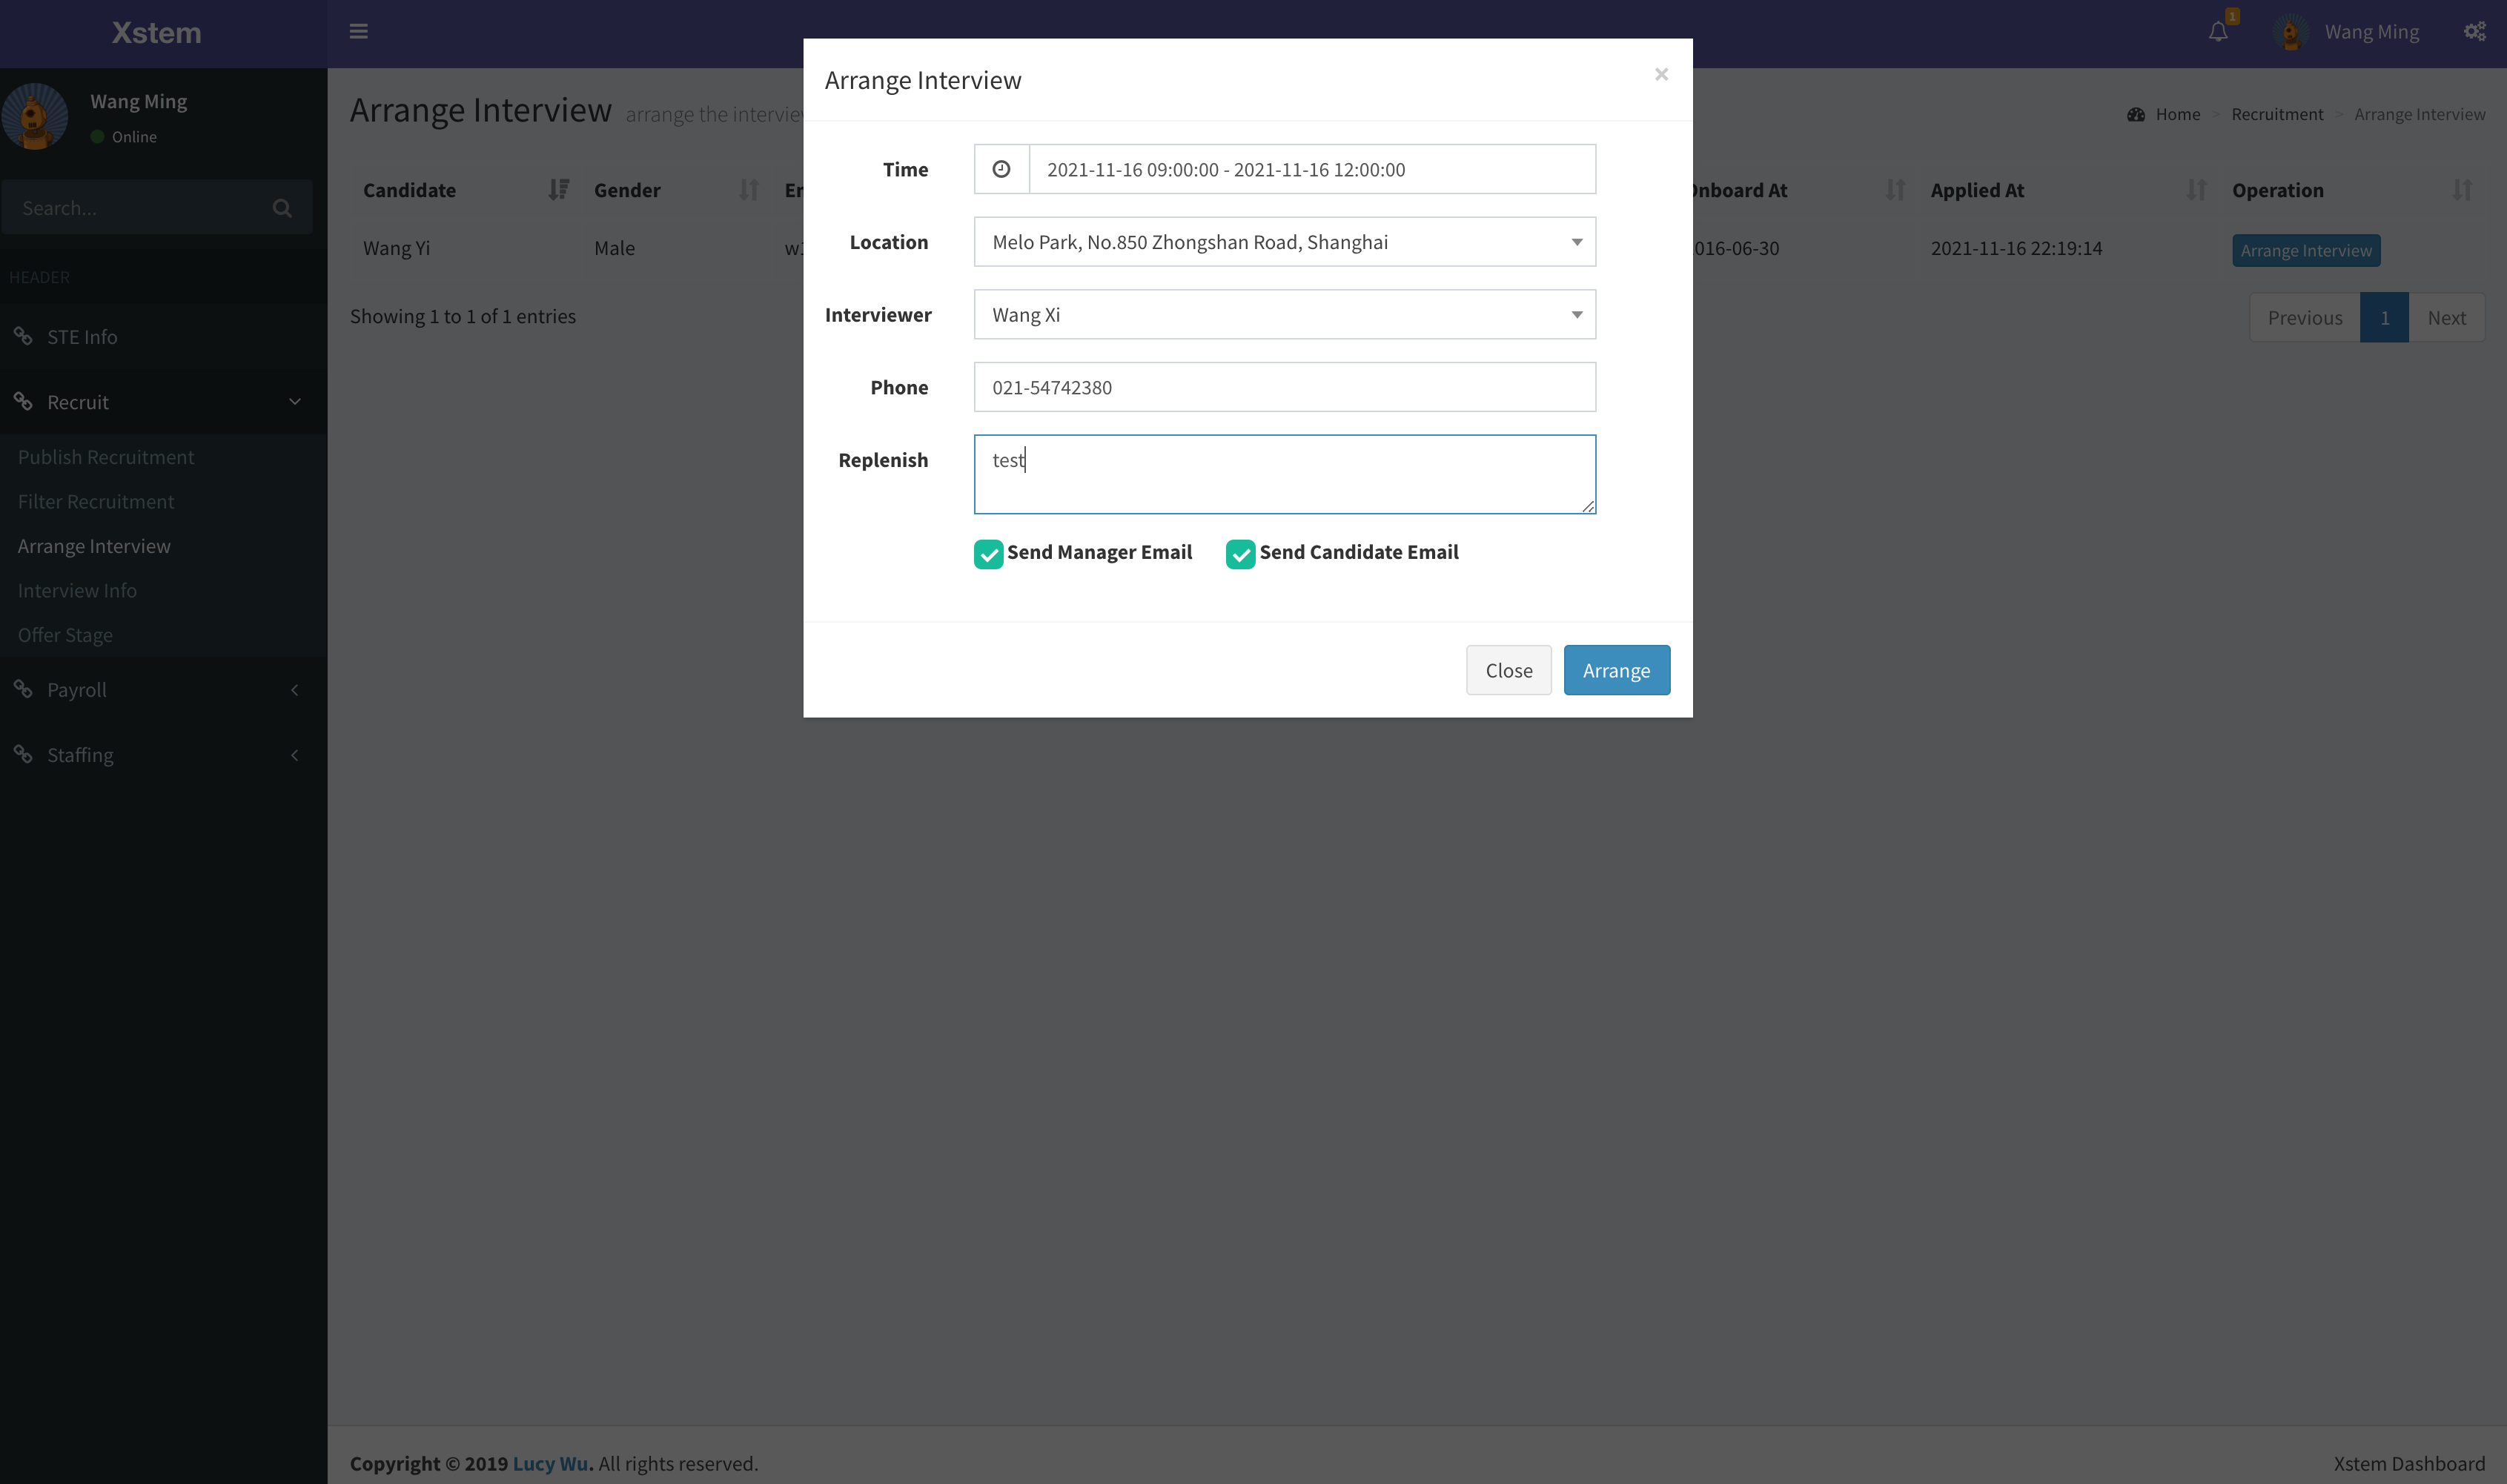2507x1484 pixels.
Task: Sort by Candidate column sort icon
Action: [x=559, y=189]
